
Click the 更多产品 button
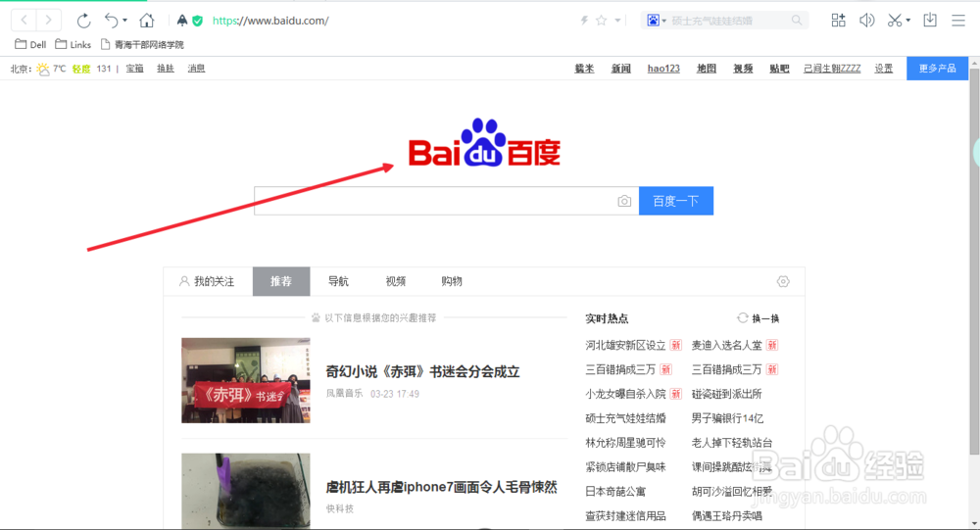(x=937, y=69)
